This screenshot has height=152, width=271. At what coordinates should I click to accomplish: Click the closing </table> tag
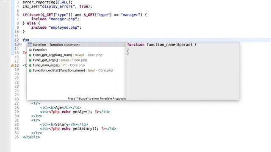[31, 137]
